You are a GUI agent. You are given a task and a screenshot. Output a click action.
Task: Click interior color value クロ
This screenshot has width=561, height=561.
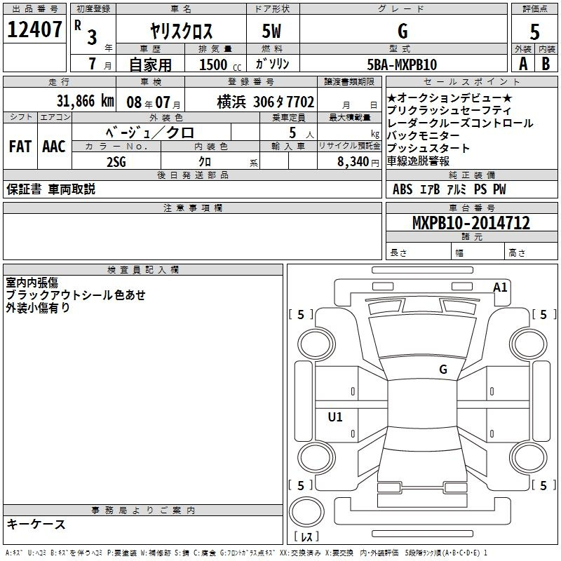(x=205, y=162)
